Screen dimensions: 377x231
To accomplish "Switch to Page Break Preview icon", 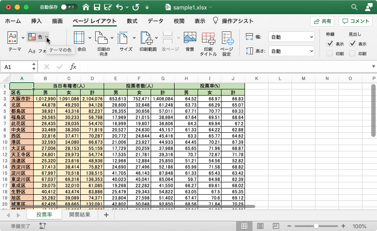I will coord(276,226).
